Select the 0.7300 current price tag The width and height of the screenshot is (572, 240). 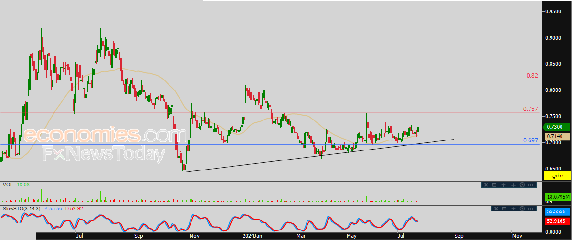pos(557,127)
